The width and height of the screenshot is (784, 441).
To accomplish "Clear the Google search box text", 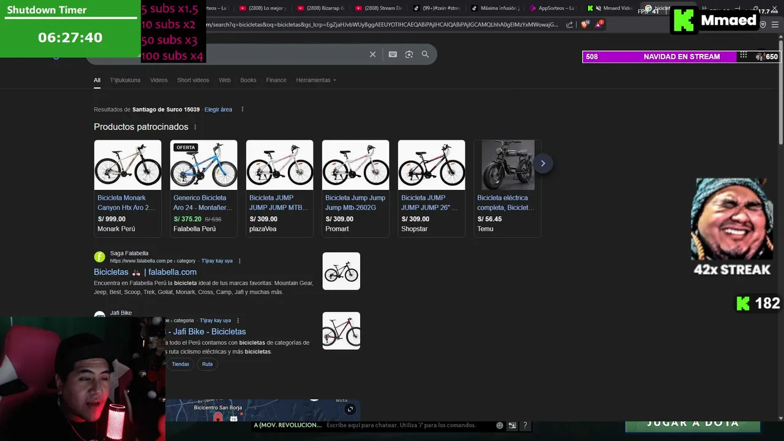I will point(372,55).
